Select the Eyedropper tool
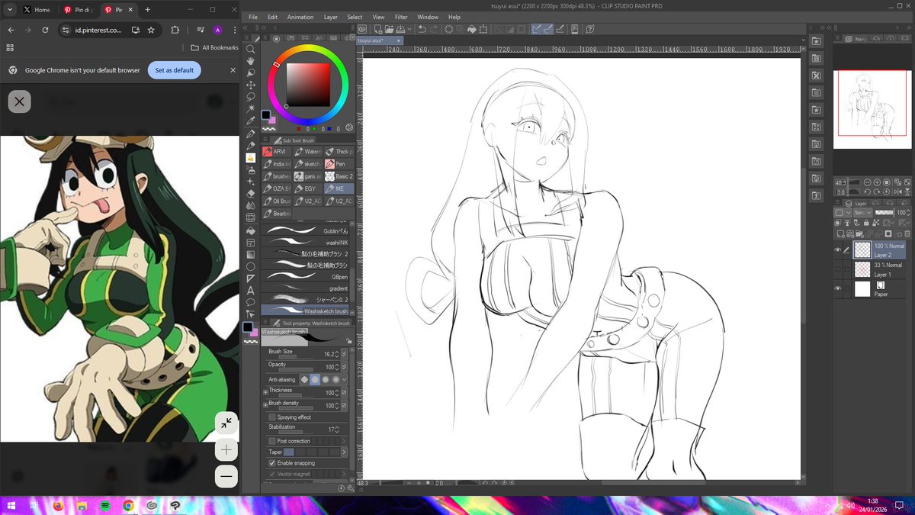 (x=251, y=121)
